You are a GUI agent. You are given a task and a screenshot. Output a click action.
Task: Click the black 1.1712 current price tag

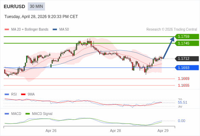click(x=187, y=58)
